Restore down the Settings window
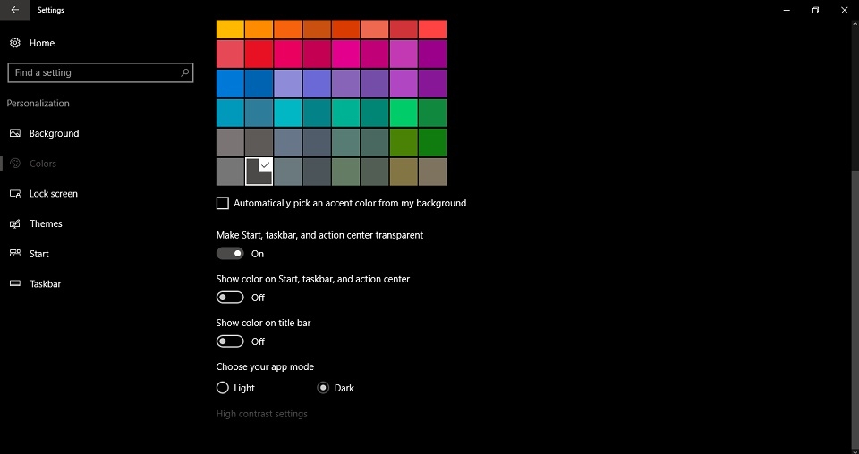Viewport: 859px width, 454px height. pyautogui.click(x=815, y=10)
